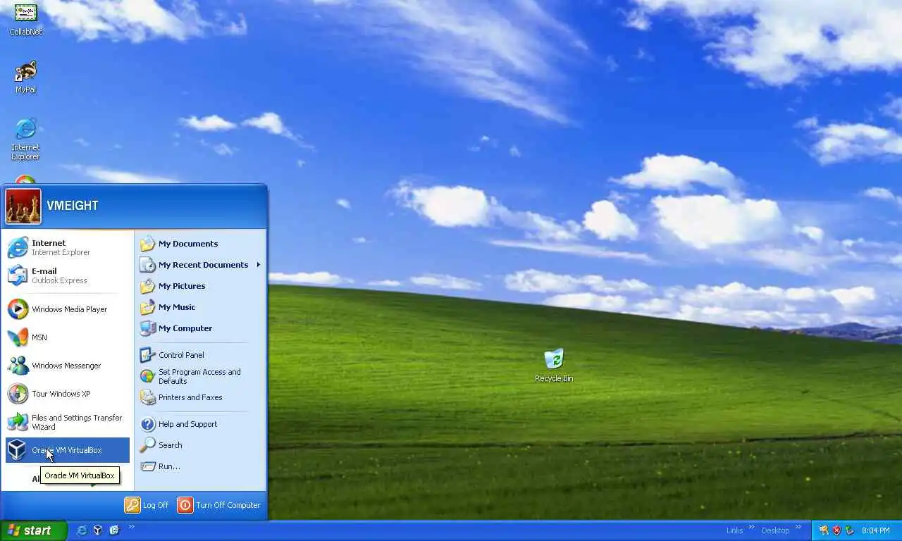The image size is (902, 541).
Task: Open Search from the Start menu
Action: point(200,445)
